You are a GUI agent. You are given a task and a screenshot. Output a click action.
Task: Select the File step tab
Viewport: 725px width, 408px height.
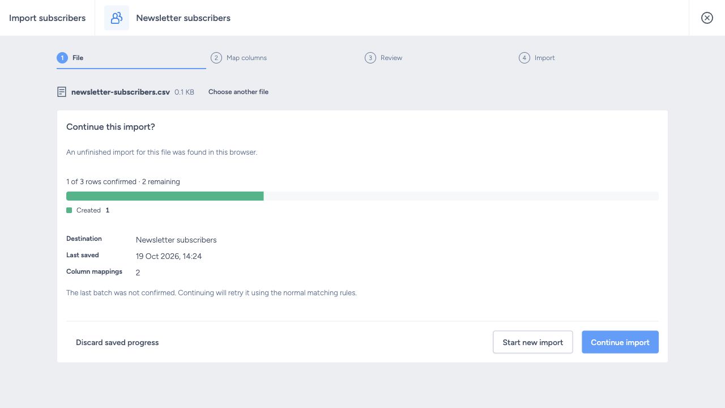[x=131, y=58]
